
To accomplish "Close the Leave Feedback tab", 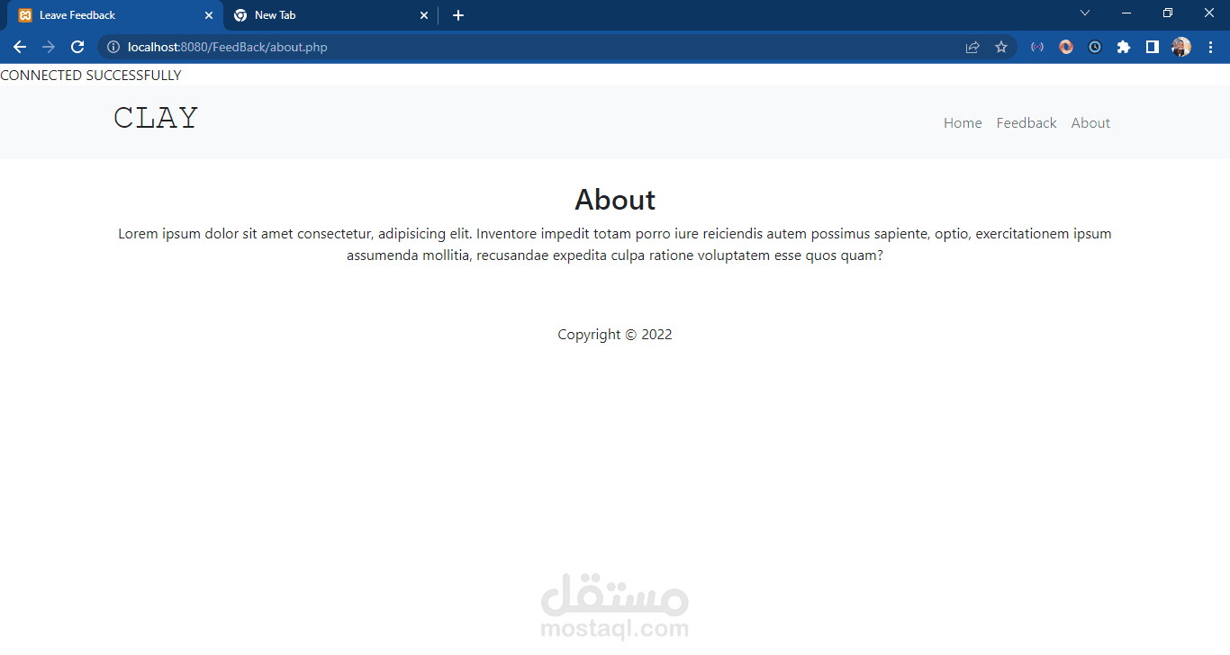I will [x=209, y=15].
